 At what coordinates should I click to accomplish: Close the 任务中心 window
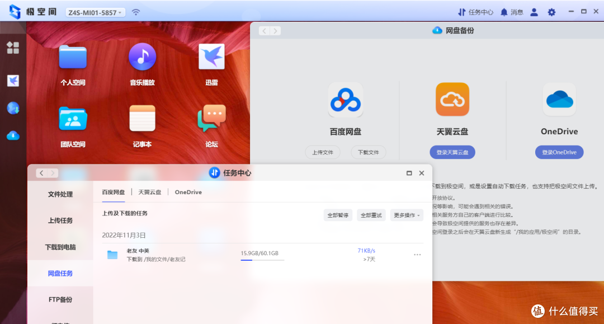tap(422, 173)
